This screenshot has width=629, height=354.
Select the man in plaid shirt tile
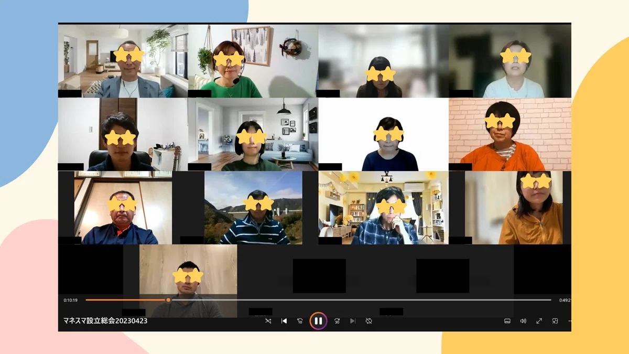click(x=383, y=208)
